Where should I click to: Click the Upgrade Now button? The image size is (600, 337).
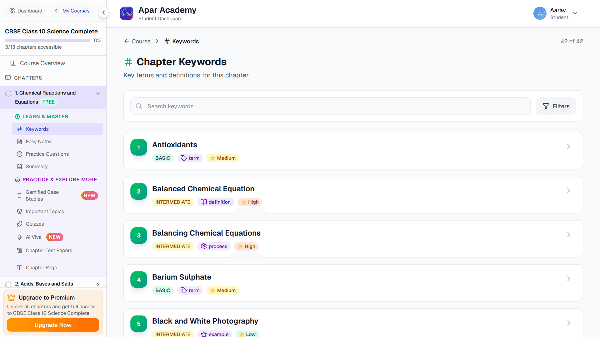point(53,325)
